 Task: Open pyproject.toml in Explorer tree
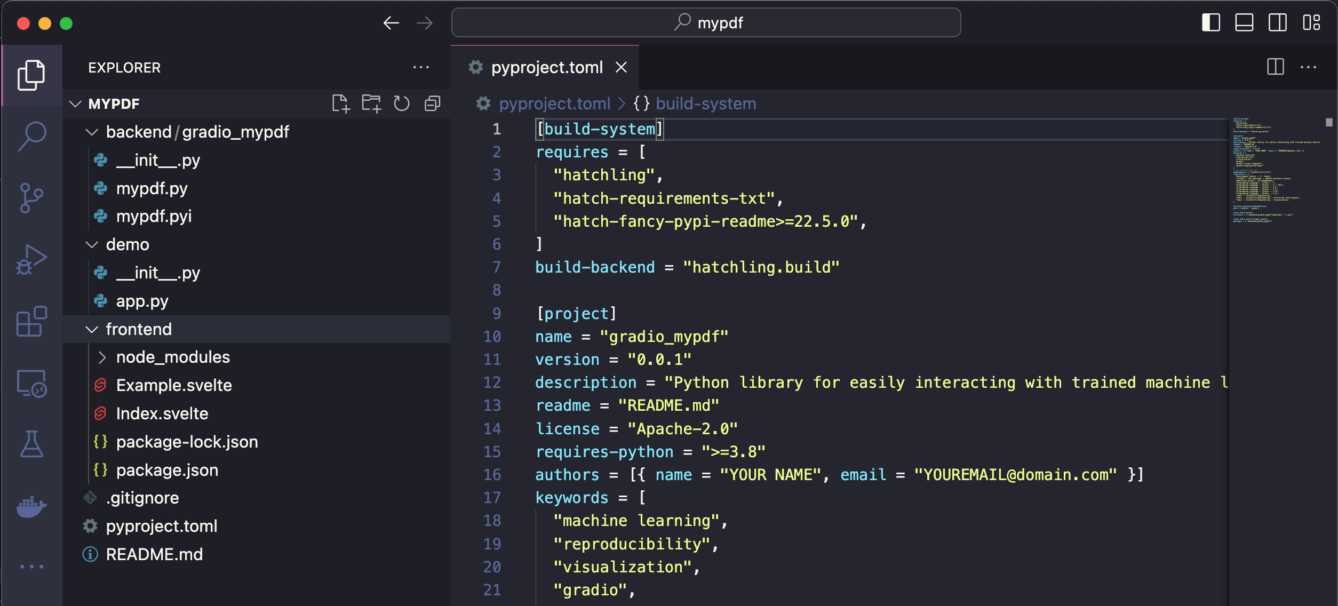pyautogui.click(x=256, y=526)
